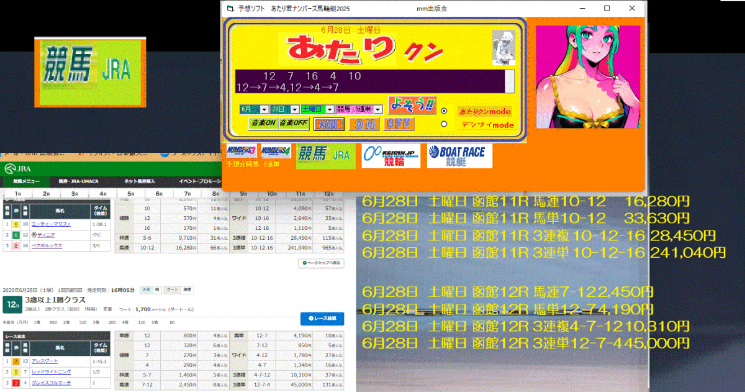
Task: Switch to race 3R tab
Action: (74, 194)
